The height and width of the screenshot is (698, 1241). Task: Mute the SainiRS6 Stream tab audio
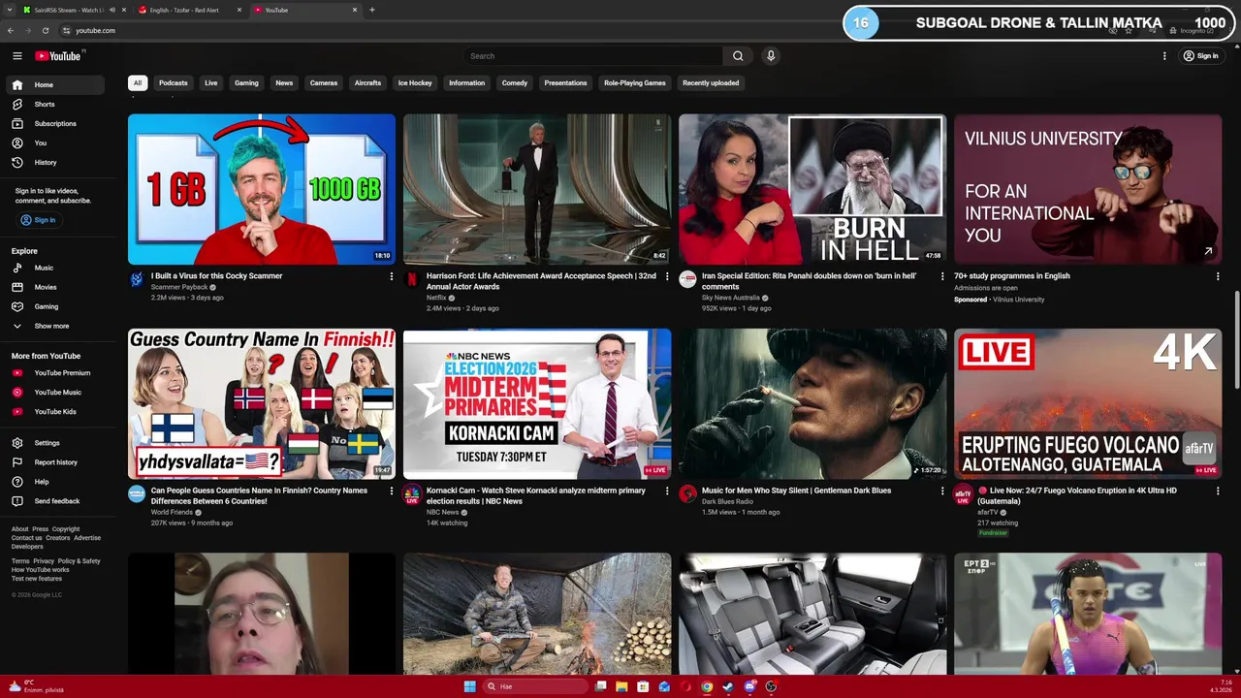coord(111,10)
